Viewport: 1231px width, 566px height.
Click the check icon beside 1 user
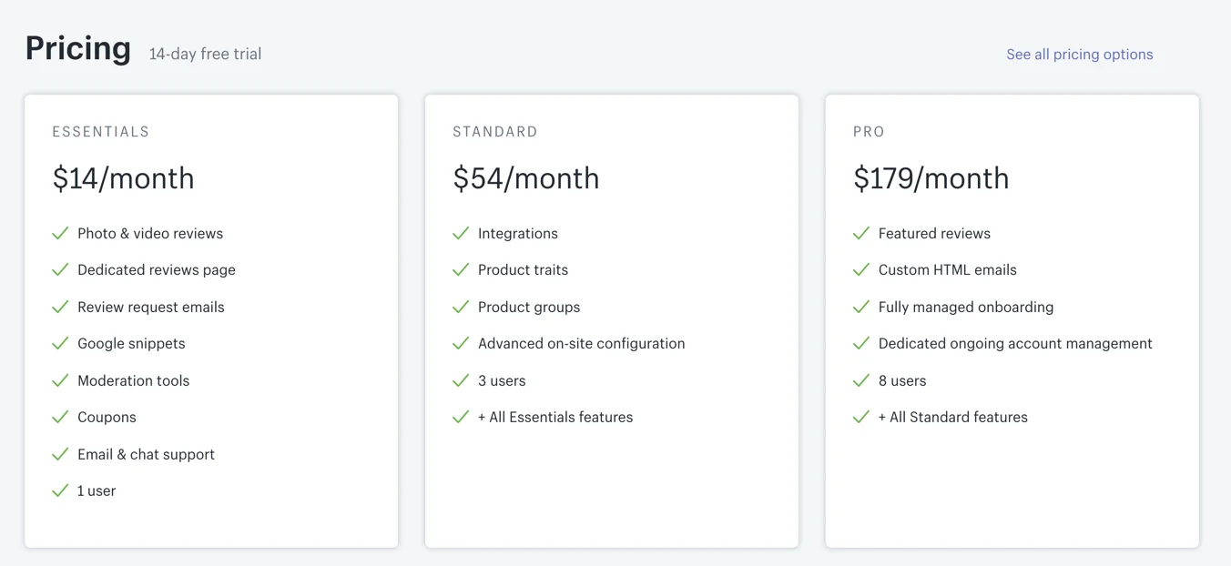pos(60,491)
